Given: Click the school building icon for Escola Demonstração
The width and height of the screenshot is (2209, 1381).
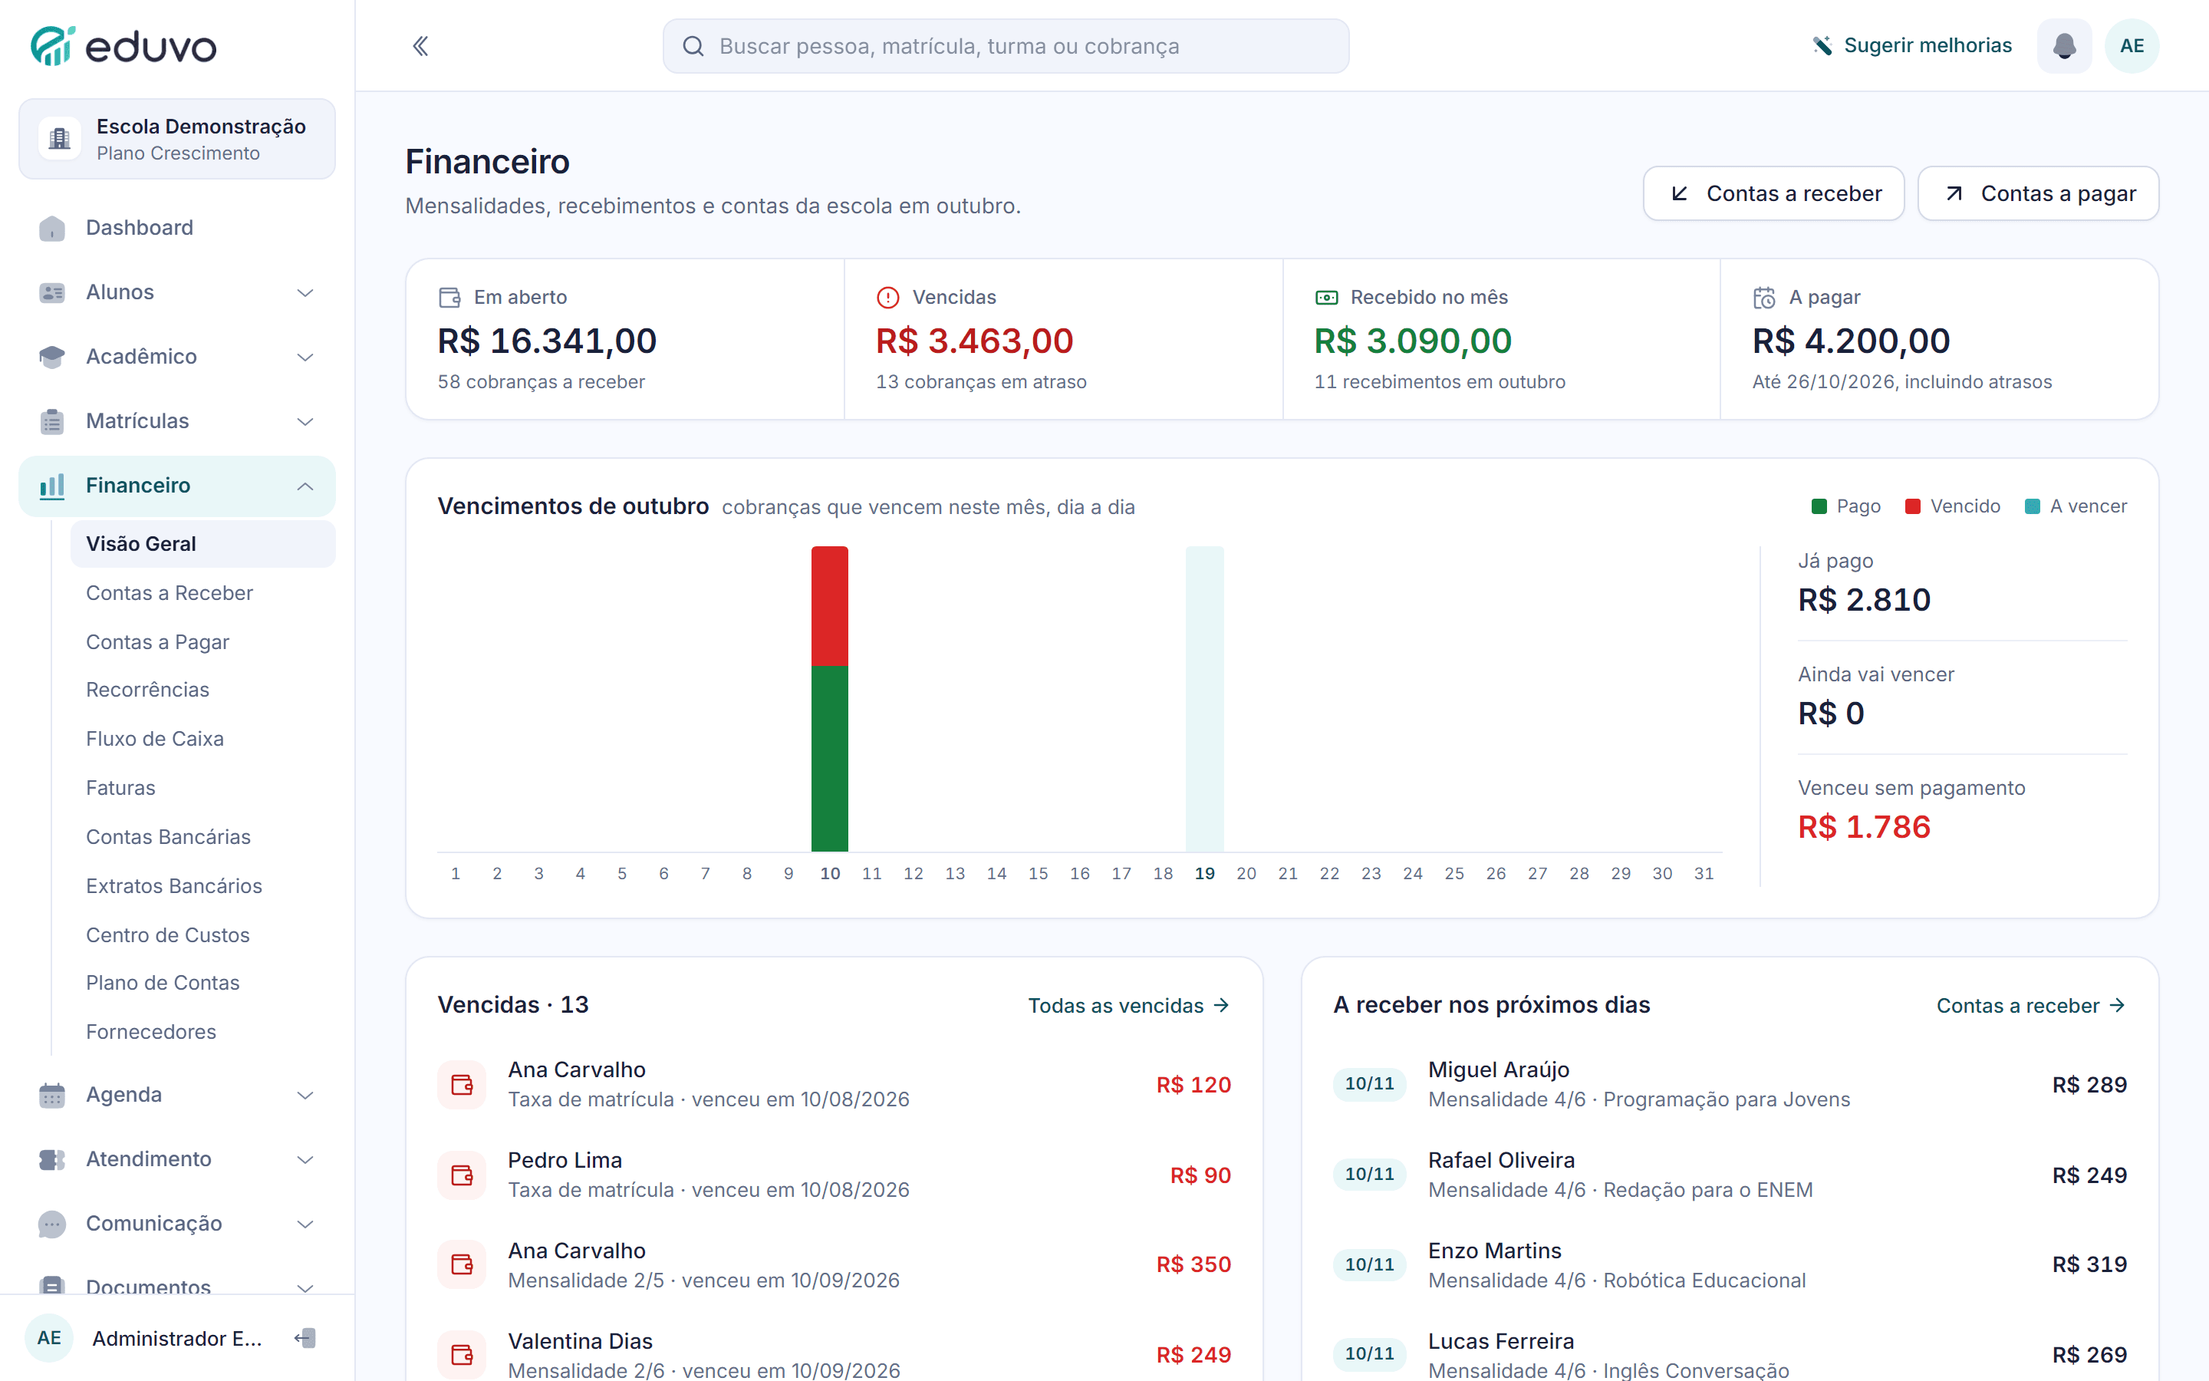Looking at the screenshot, I should pos(59,139).
